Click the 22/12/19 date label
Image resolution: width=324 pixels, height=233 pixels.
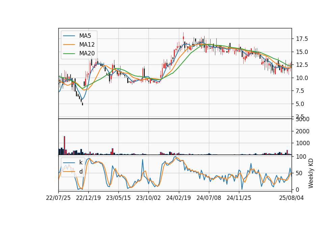88,198
